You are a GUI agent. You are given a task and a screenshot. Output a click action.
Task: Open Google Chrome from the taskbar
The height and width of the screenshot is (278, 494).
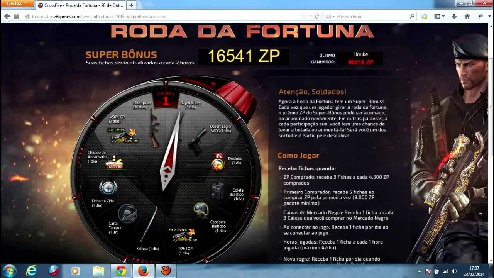121,271
